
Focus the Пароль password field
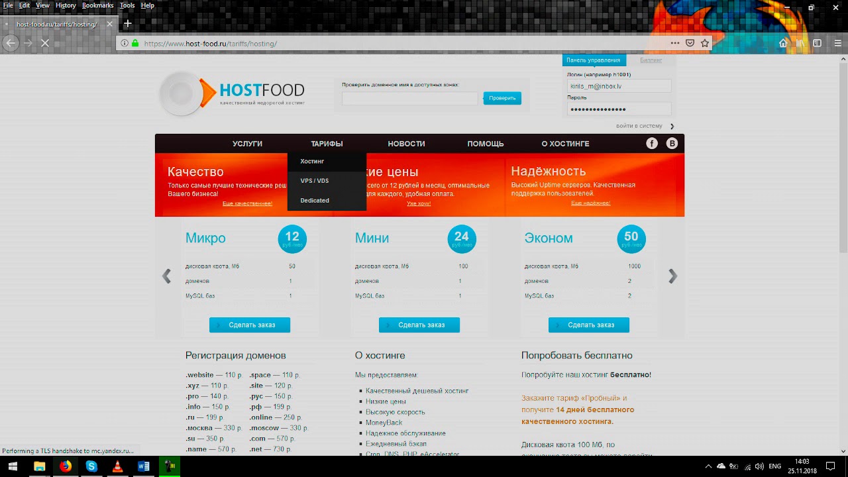pos(619,109)
